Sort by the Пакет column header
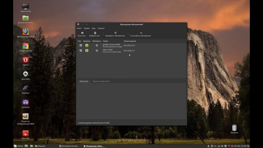The width and height of the screenshot is (263, 148). [106, 41]
